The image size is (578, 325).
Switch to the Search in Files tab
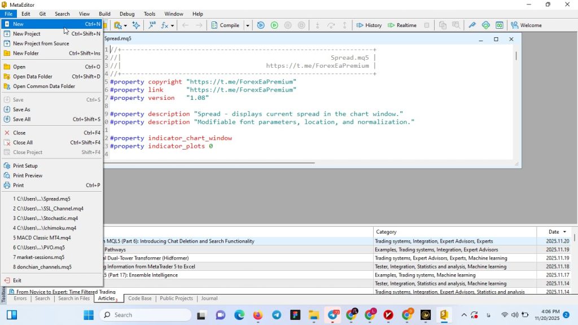[74, 298]
